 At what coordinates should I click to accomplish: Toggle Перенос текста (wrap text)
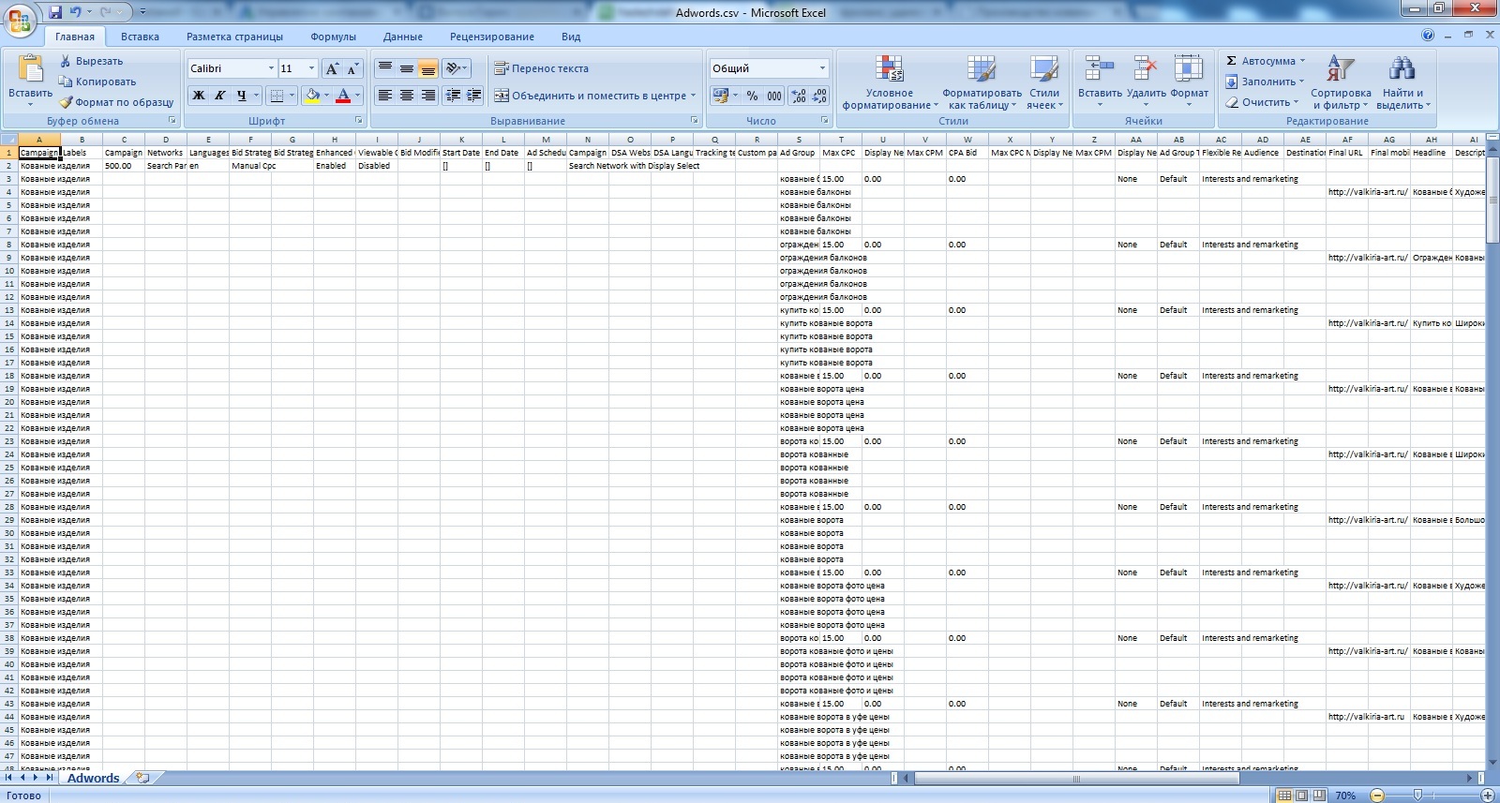(541, 68)
